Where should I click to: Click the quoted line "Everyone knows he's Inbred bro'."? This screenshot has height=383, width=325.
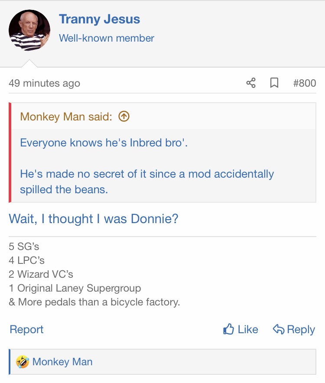104,143
